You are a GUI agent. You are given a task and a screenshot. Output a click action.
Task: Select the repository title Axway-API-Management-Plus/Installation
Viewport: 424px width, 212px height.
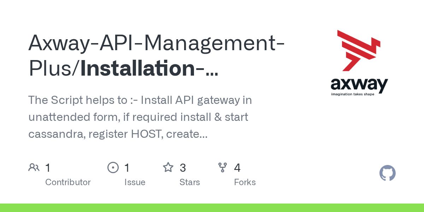(x=157, y=55)
